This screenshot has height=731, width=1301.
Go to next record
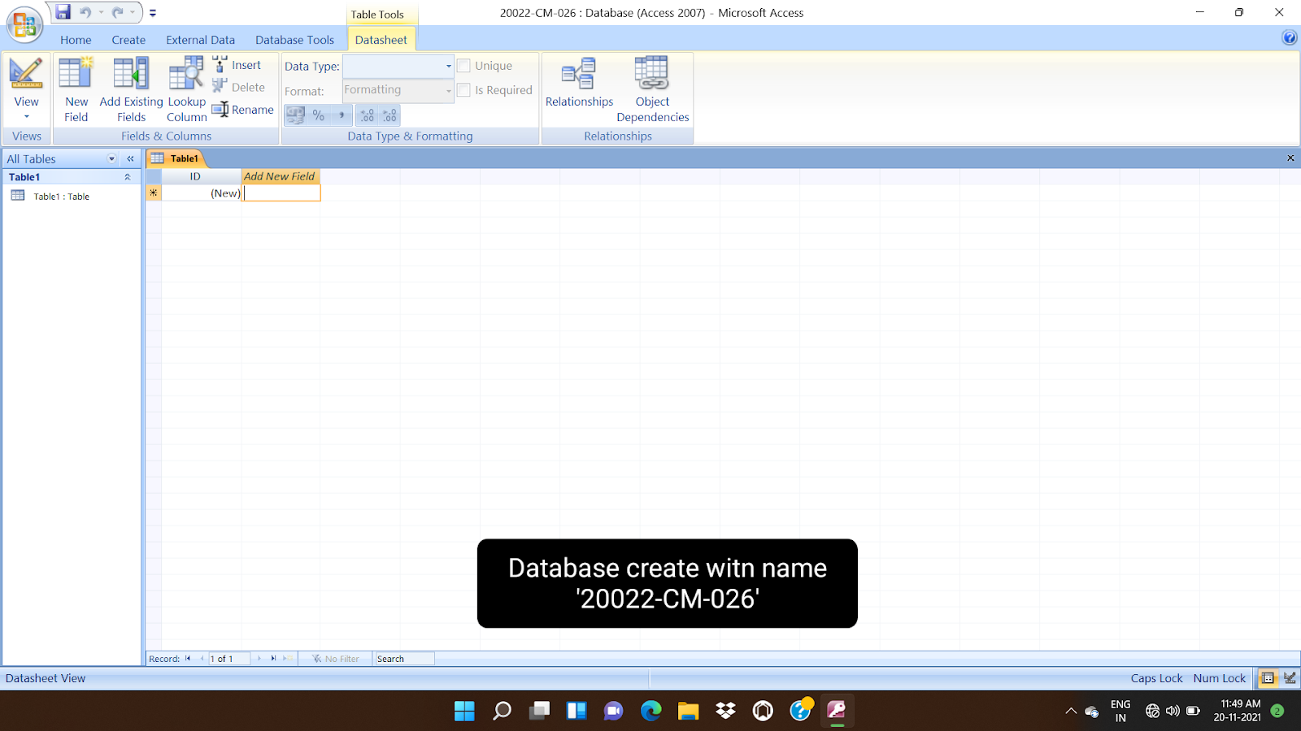tap(259, 659)
